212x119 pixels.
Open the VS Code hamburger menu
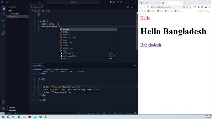7,2
